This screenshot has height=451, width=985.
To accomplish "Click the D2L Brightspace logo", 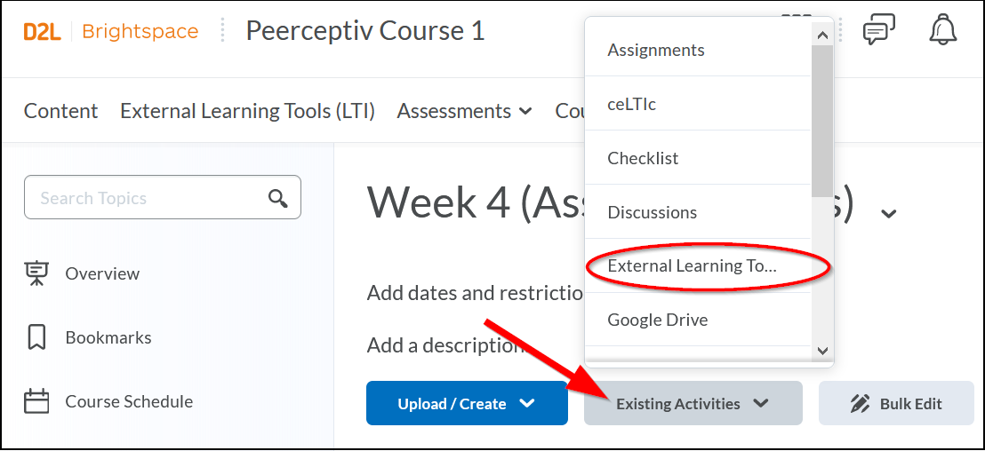I will (x=111, y=32).
